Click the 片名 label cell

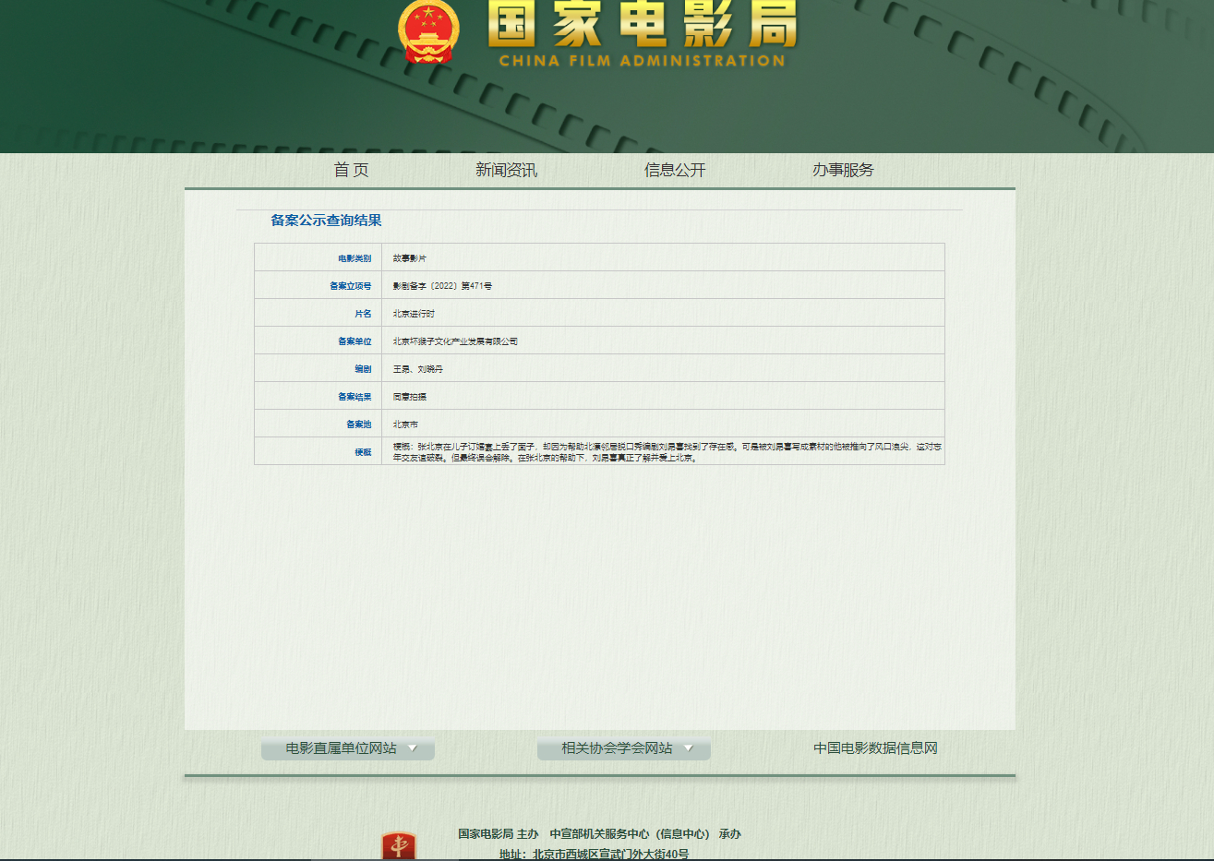coord(318,313)
